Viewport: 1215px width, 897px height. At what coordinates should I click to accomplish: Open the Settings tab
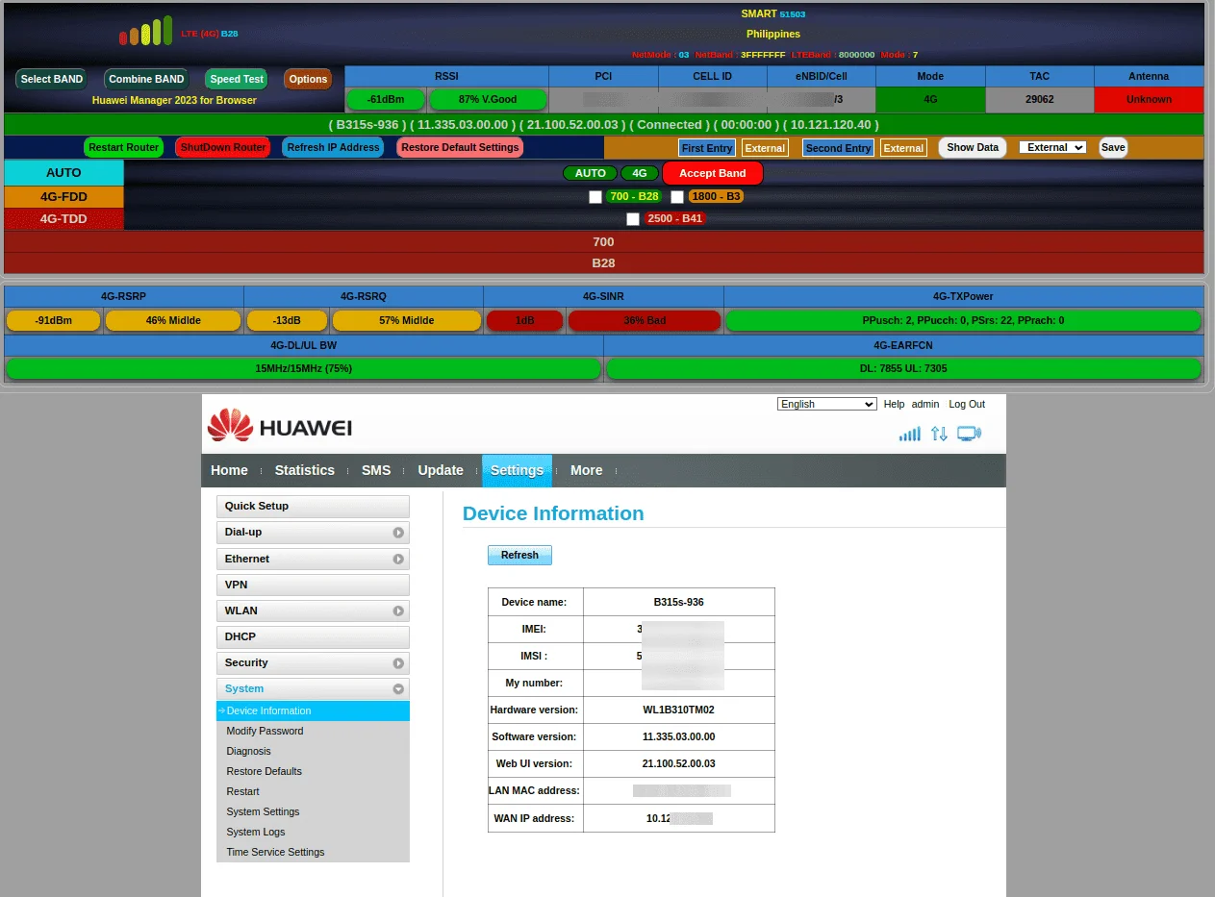click(517, 470)
